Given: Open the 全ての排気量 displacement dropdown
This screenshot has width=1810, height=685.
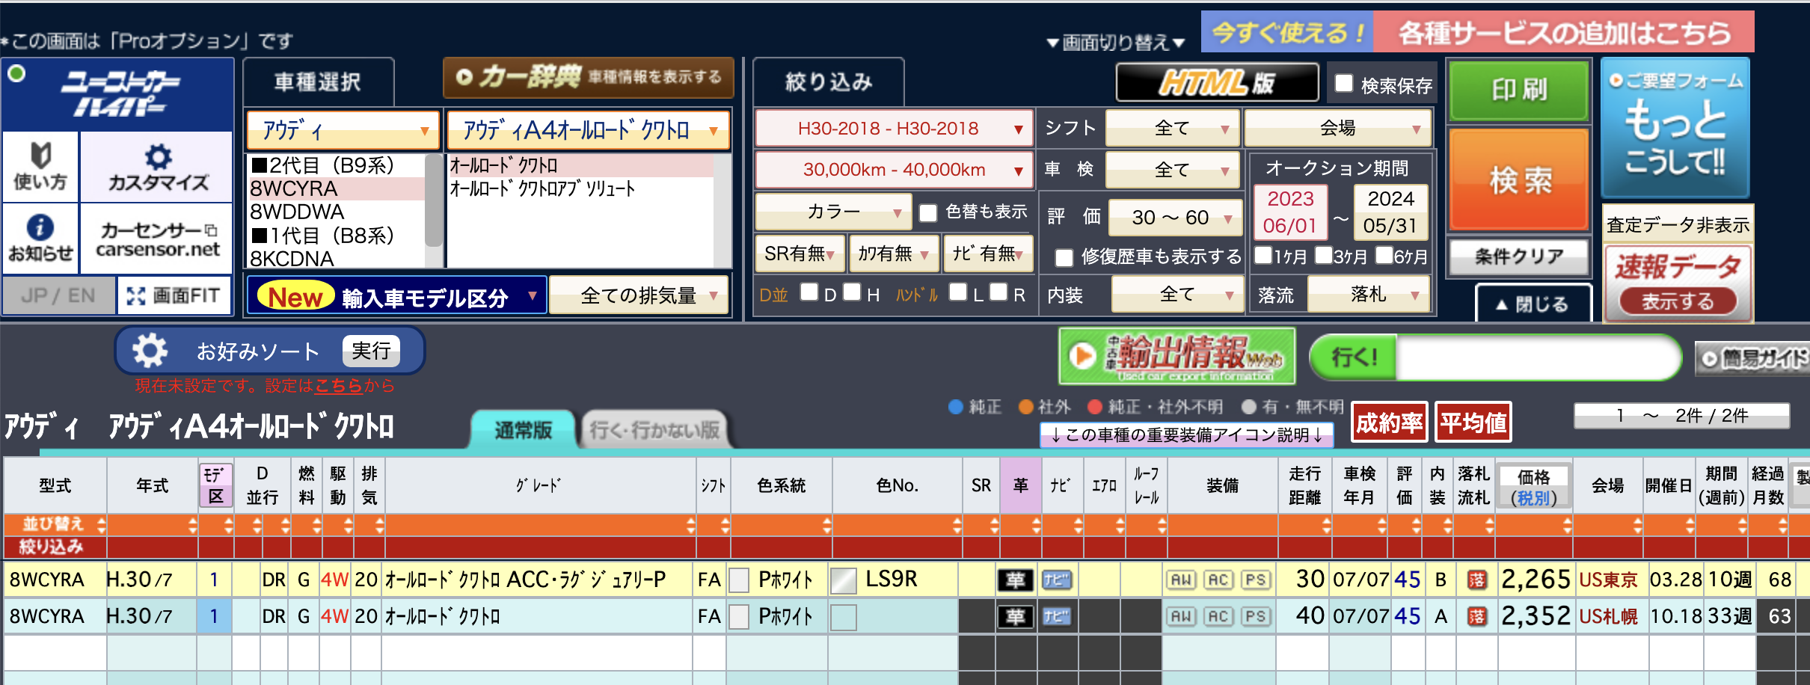Looking at the screenshot, I should point(639,295).
